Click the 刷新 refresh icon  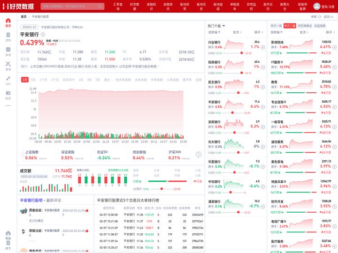pyautogui.click(x=320, y=17)
